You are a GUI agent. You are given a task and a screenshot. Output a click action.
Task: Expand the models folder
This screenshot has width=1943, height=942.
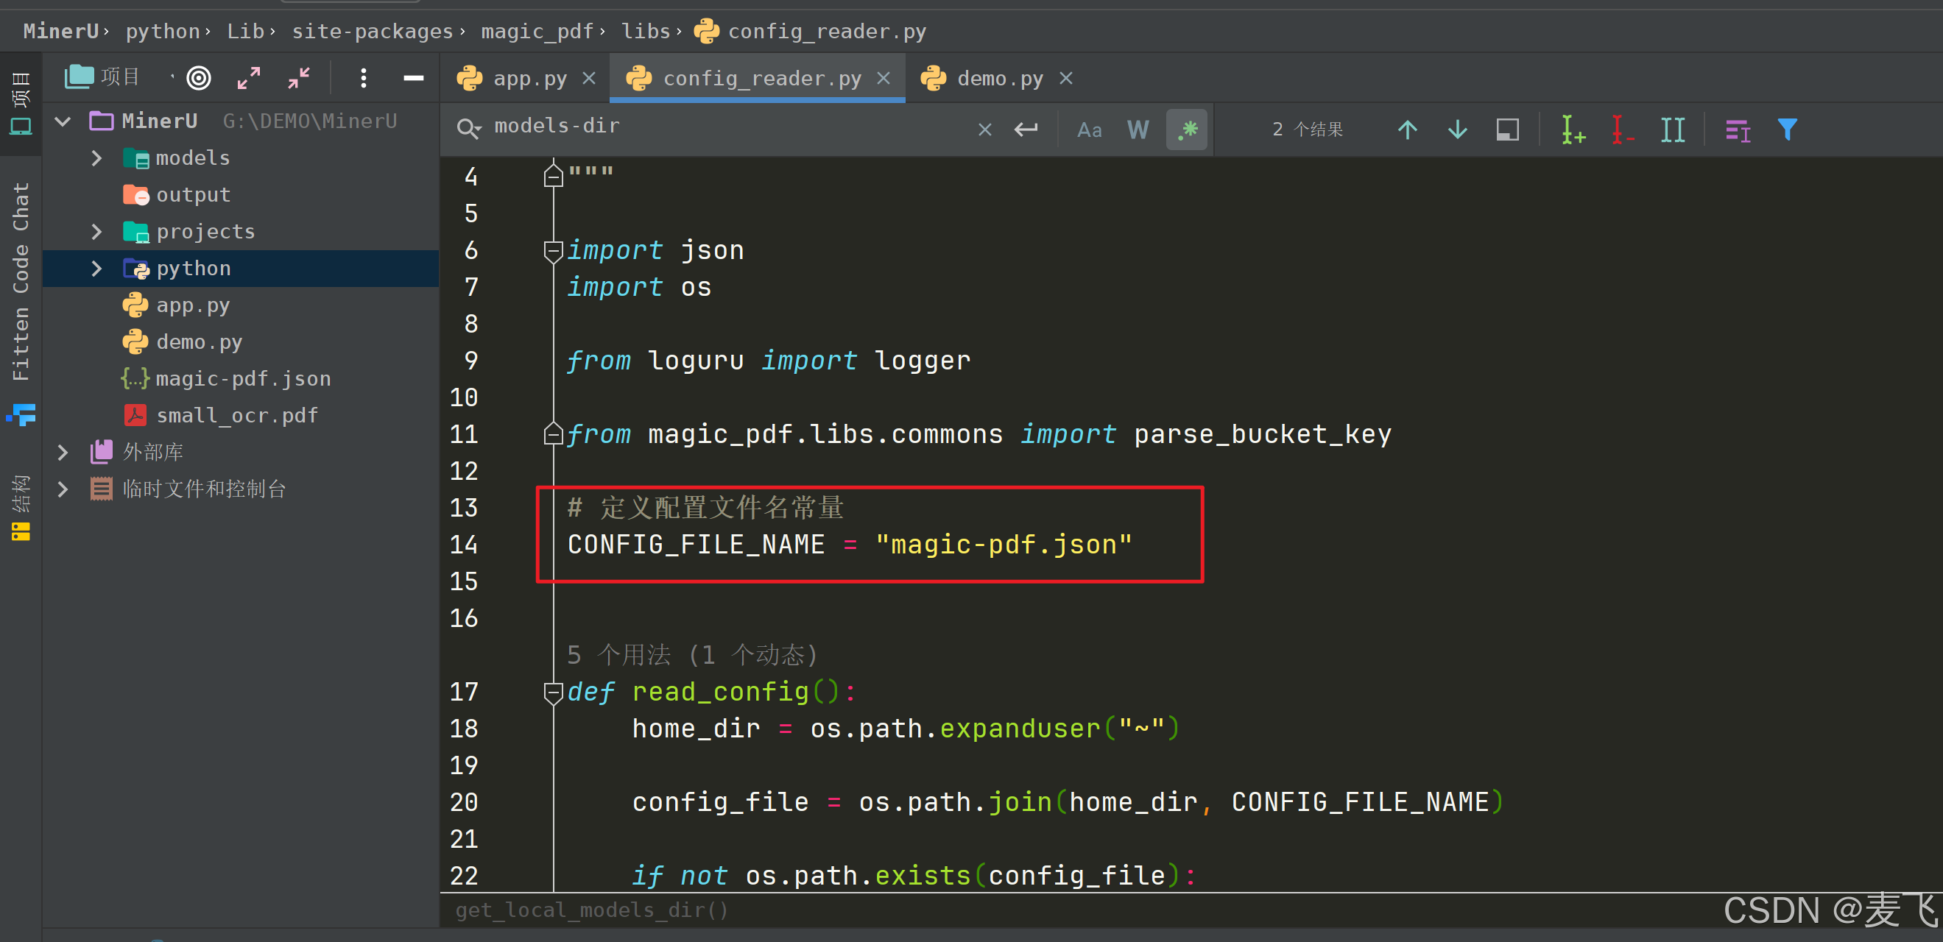(96, 157)
